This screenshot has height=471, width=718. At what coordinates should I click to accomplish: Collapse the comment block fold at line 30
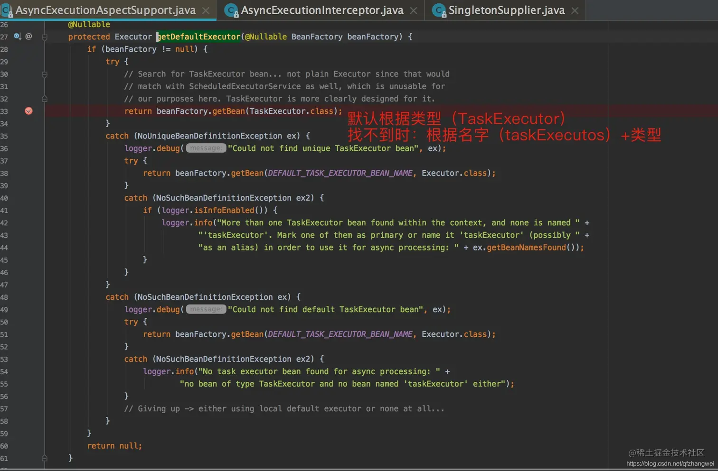(x=45, y=74)
